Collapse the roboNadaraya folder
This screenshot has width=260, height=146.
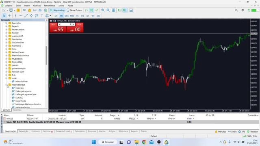[x=6, y=85]
